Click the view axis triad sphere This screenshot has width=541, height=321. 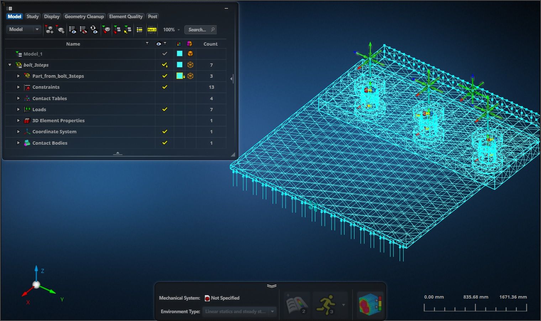pos(36,285)
